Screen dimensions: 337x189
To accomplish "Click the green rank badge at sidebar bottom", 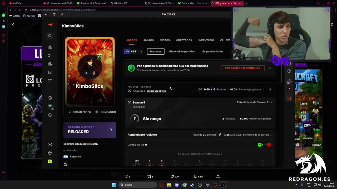I will pos(50,161).
